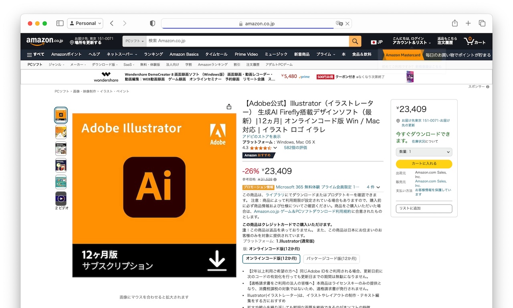Select パッケージコード版(12か月) option

(x=331, y=259)
